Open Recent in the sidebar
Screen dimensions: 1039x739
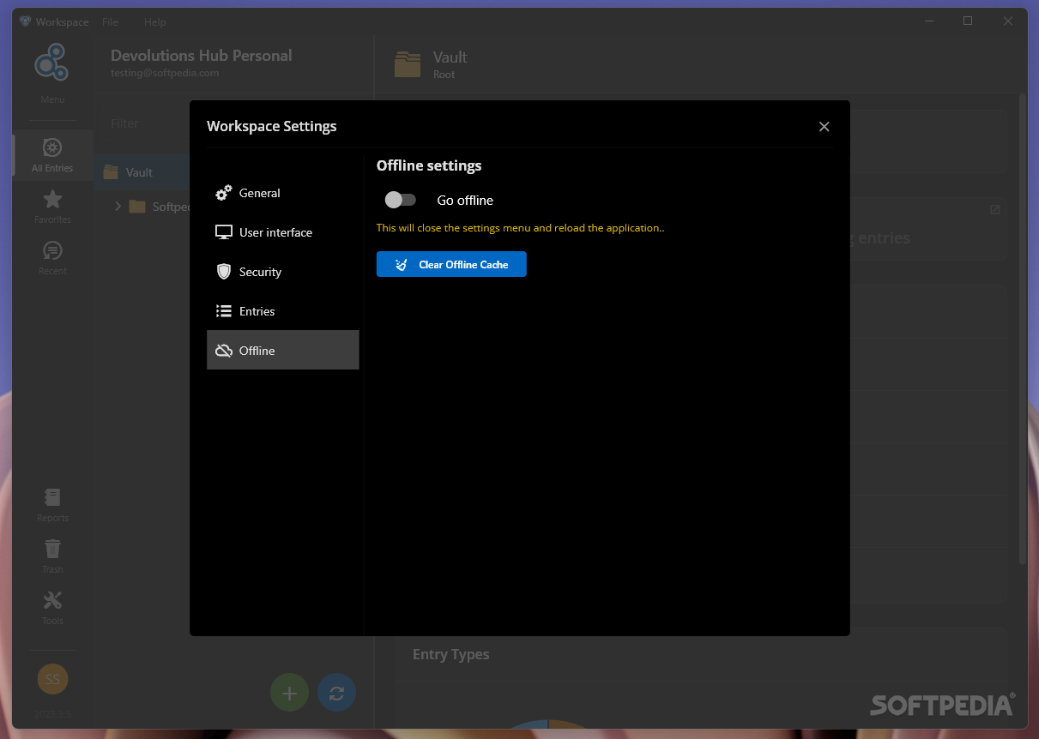[x=52, y=258]
